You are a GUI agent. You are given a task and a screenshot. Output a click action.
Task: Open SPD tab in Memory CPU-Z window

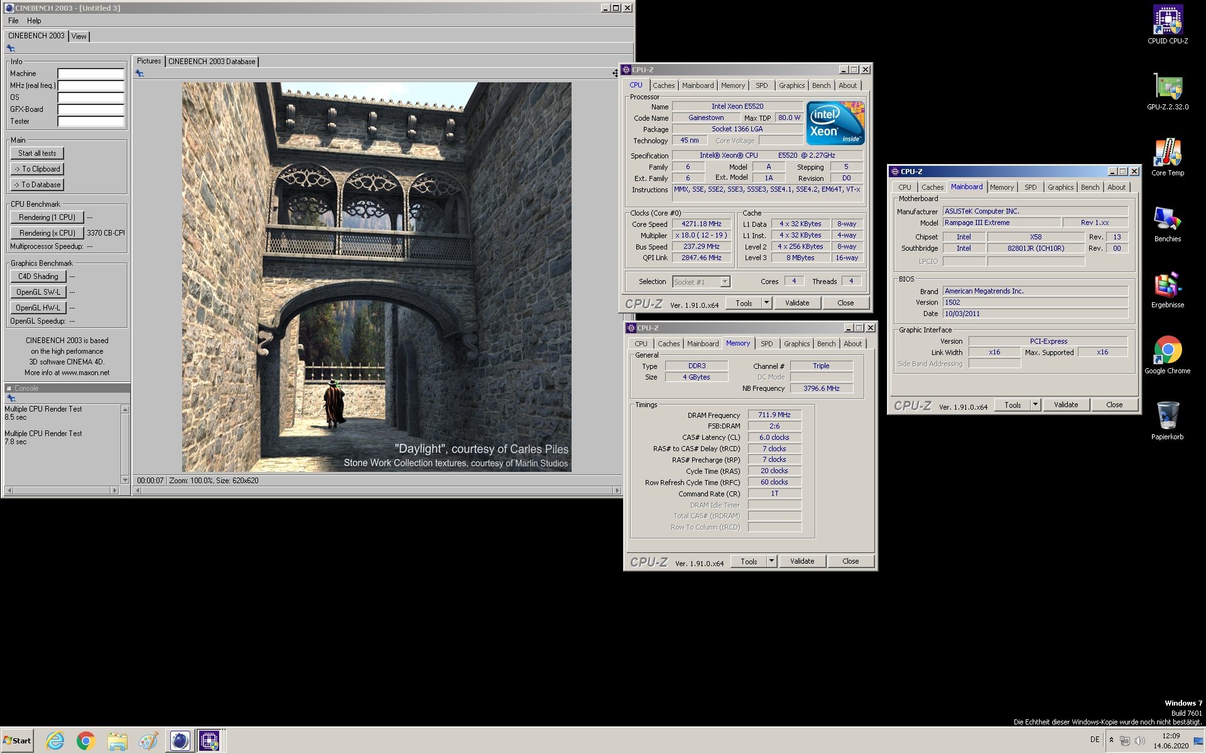[x=766, y=344]
